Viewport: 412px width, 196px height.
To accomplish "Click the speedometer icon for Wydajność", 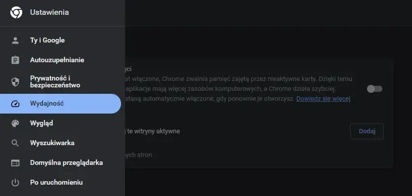I will pyautogui.click(x=15, y=104).
